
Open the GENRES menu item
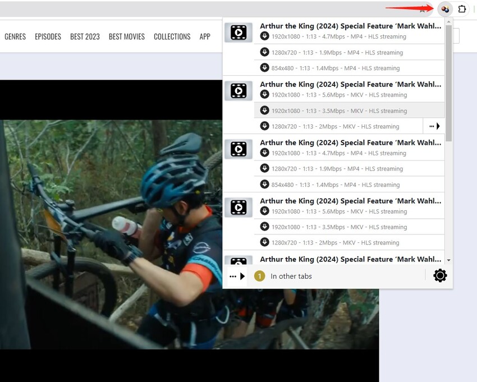coord(15,36)
